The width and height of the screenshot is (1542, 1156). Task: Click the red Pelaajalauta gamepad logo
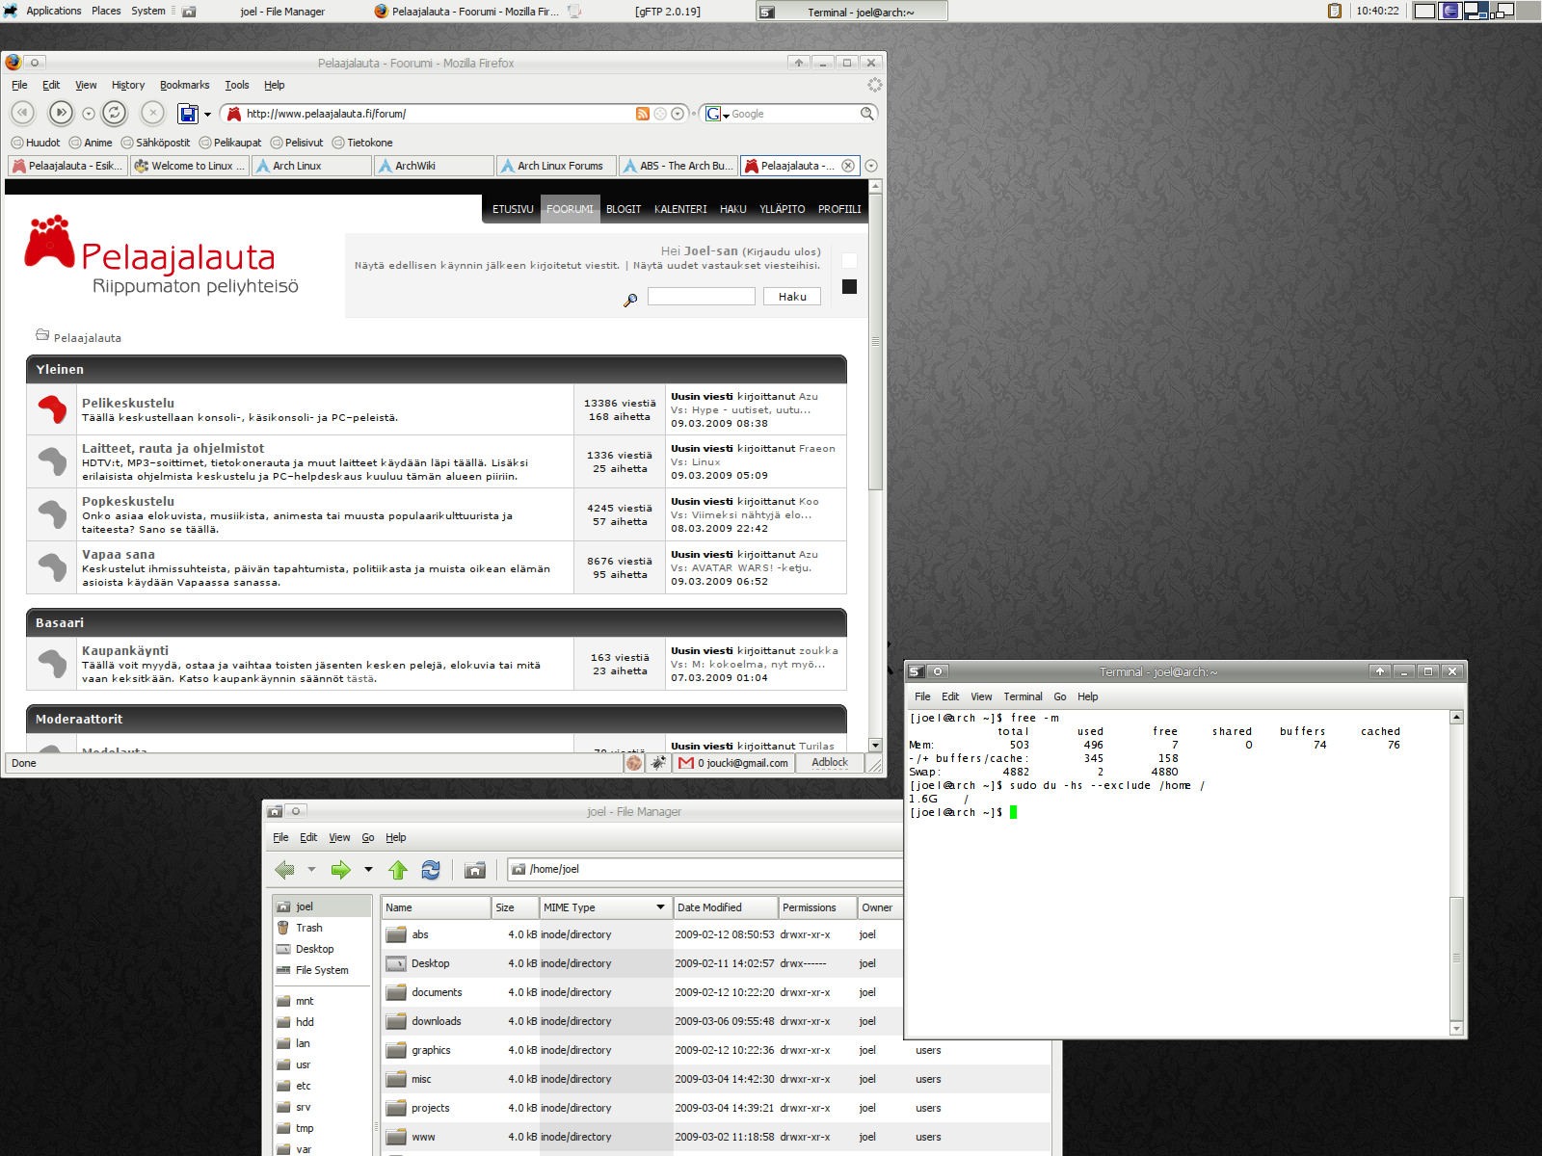click(x=50, y=241)
